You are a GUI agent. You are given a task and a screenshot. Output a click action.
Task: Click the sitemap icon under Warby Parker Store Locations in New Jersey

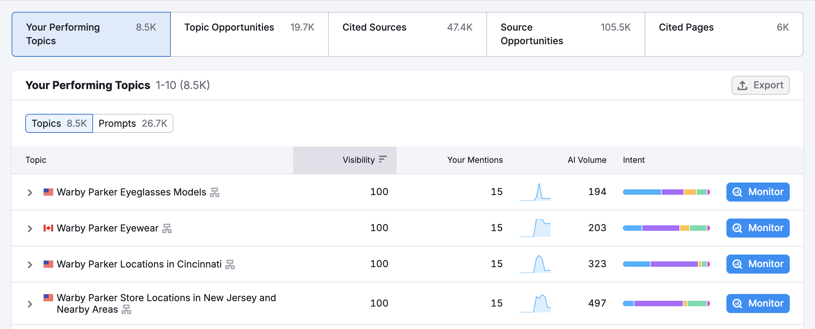[x=126, y=310]
